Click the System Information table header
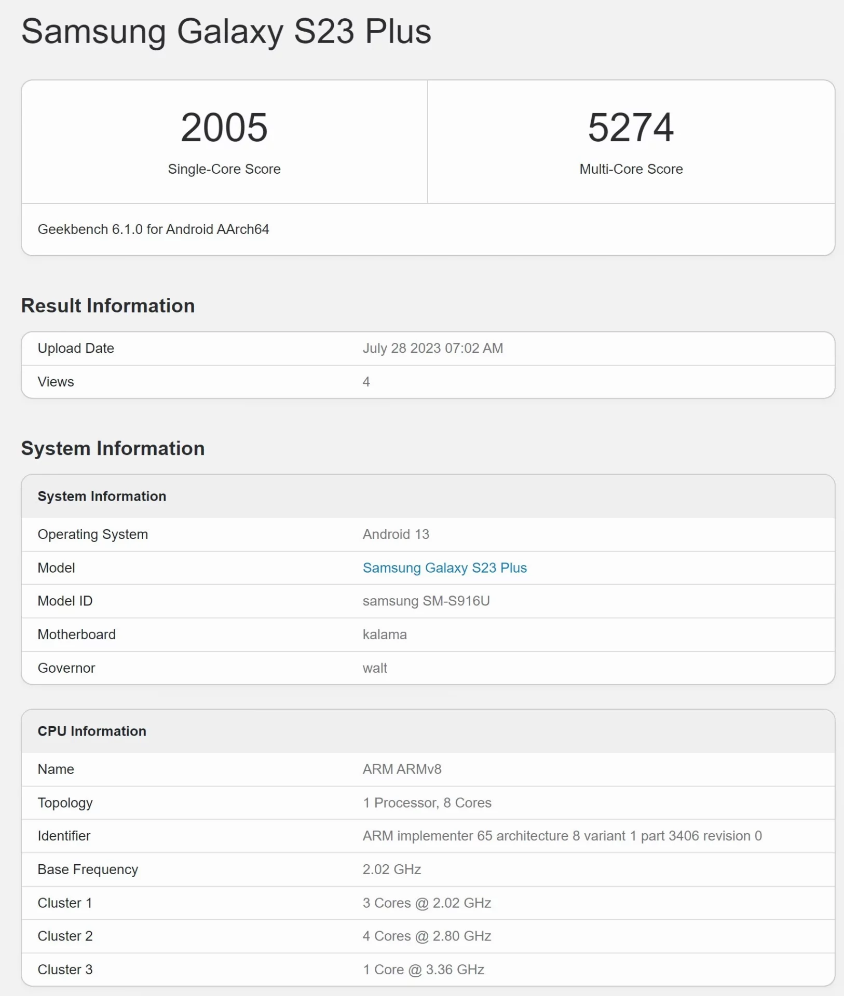Screen dimensions: 844x996 [x=102, y=496]
